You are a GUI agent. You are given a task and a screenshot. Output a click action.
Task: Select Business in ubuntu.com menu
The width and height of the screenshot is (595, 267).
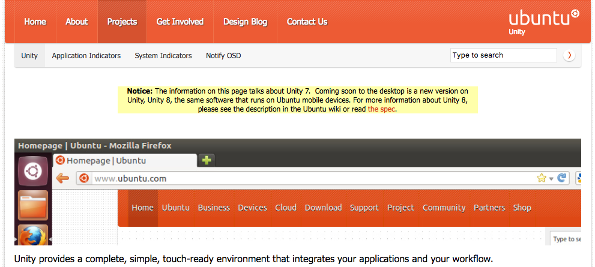click(x=214, y=208)
